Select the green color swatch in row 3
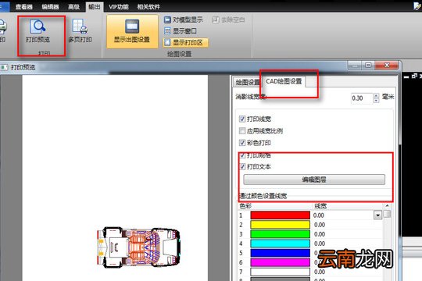422x281 pixels. [x=281, y=234]
